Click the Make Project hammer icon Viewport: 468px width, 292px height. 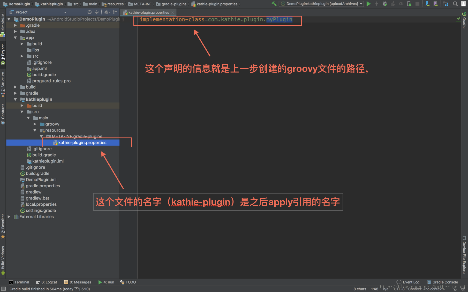(x=274, y=4)
